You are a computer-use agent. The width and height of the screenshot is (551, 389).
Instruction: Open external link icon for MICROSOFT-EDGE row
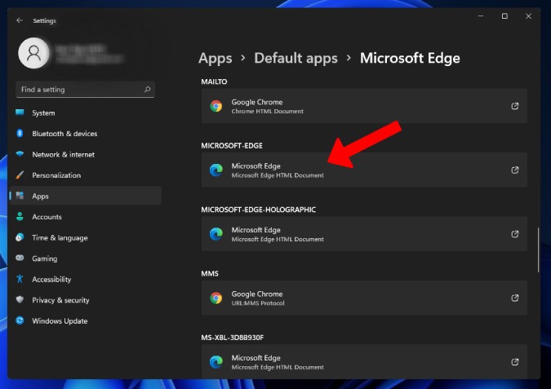[x=514, y=170]
